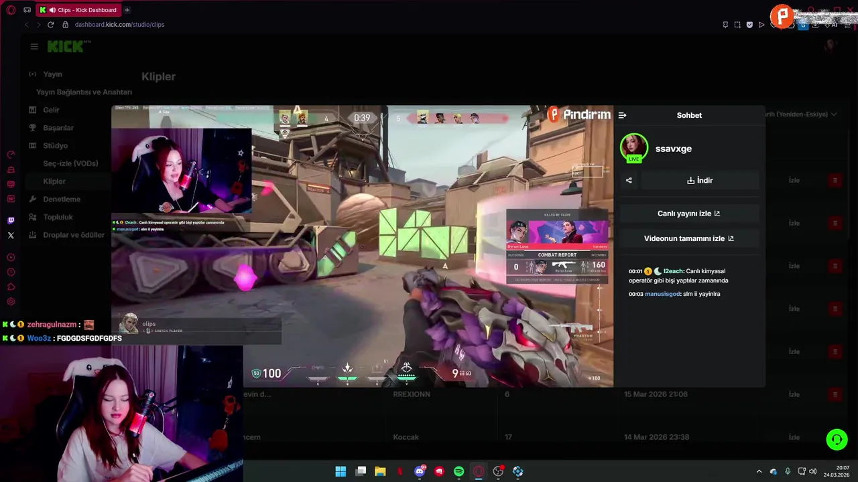Select the ssavxge username text
The height and width of the screenshot is (482, 858).
673,149
